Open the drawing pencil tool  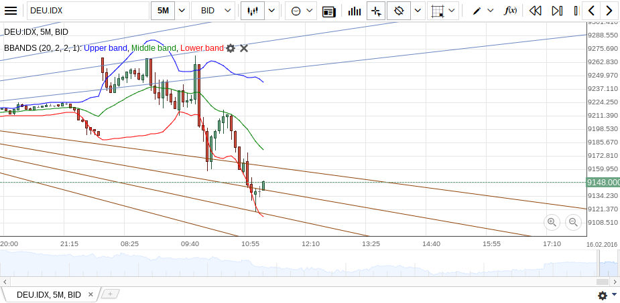(477, 11)
